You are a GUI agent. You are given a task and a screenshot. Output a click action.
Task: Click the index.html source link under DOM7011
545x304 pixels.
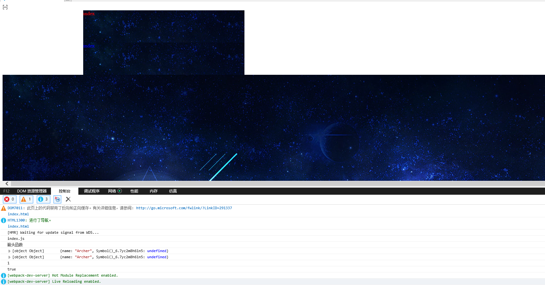(18, 214)
